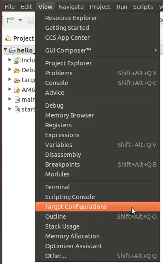Collapse the hello_ project tree node

[x=6, y=50]
